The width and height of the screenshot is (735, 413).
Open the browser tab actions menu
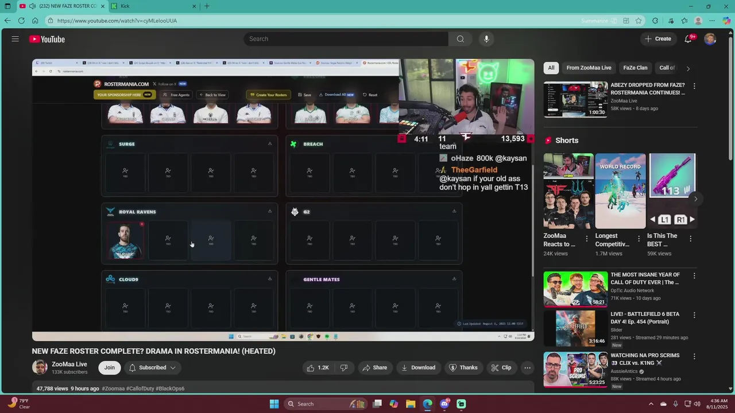(7, 6)
